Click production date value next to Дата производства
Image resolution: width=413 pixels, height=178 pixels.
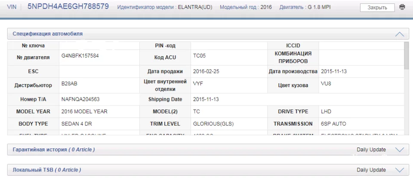pyautogui.click(x=334, y=71)
